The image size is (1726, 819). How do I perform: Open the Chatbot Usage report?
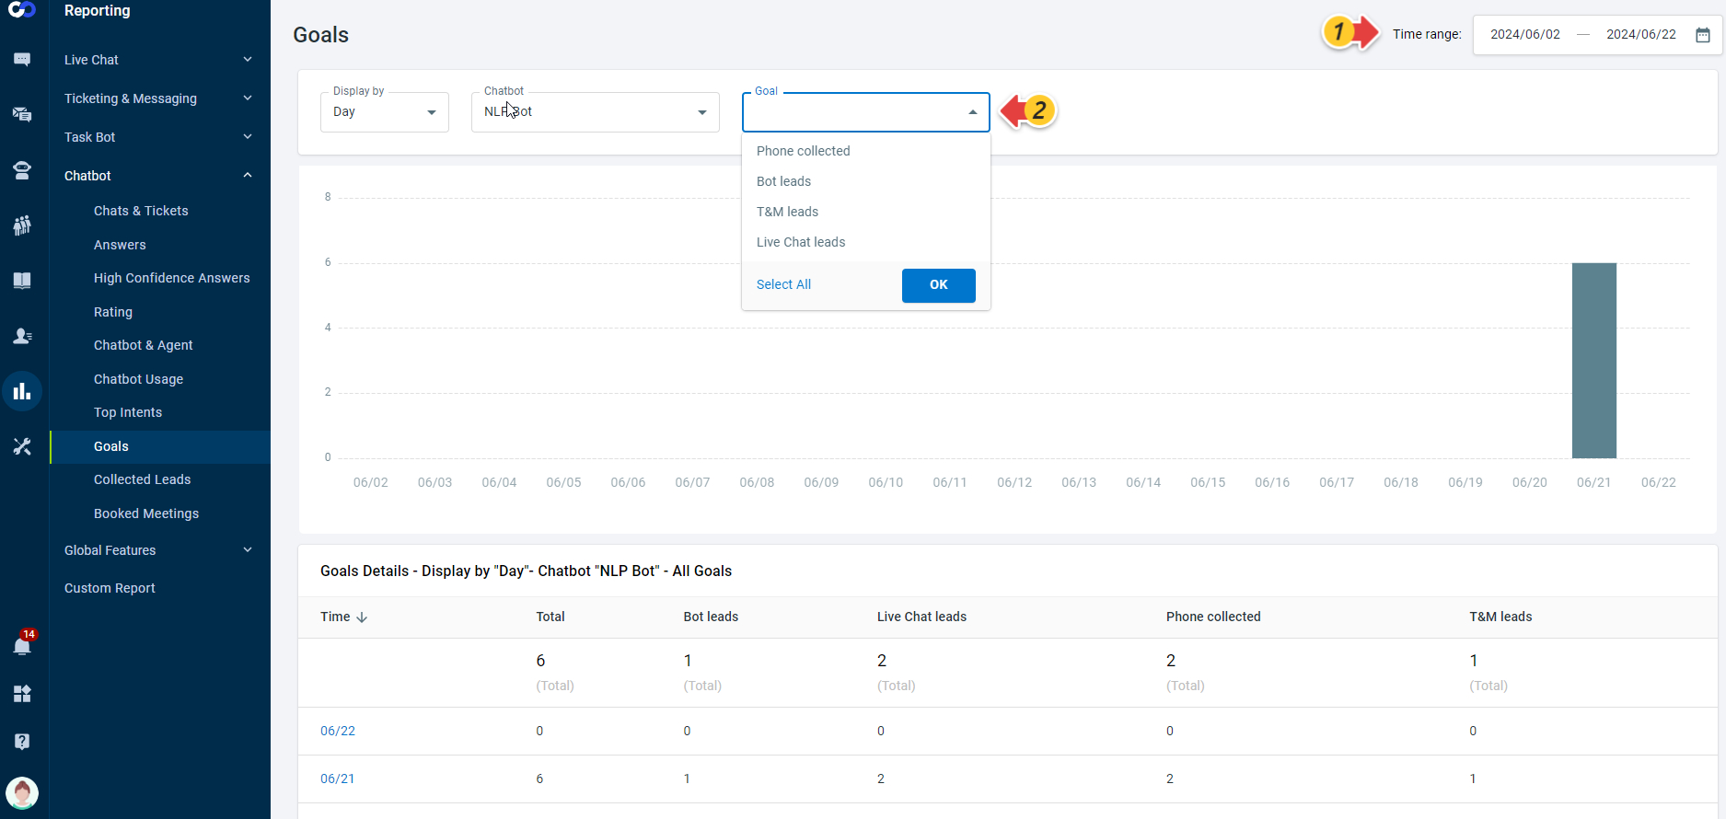pos(138,379)
